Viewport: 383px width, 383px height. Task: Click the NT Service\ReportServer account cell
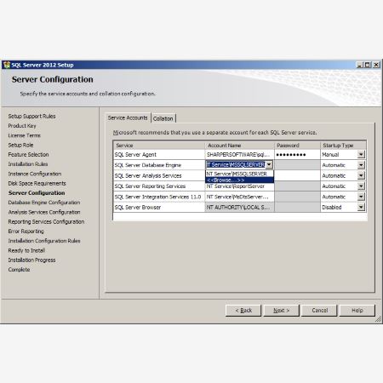pyautogui.click(x=239, y=186)
